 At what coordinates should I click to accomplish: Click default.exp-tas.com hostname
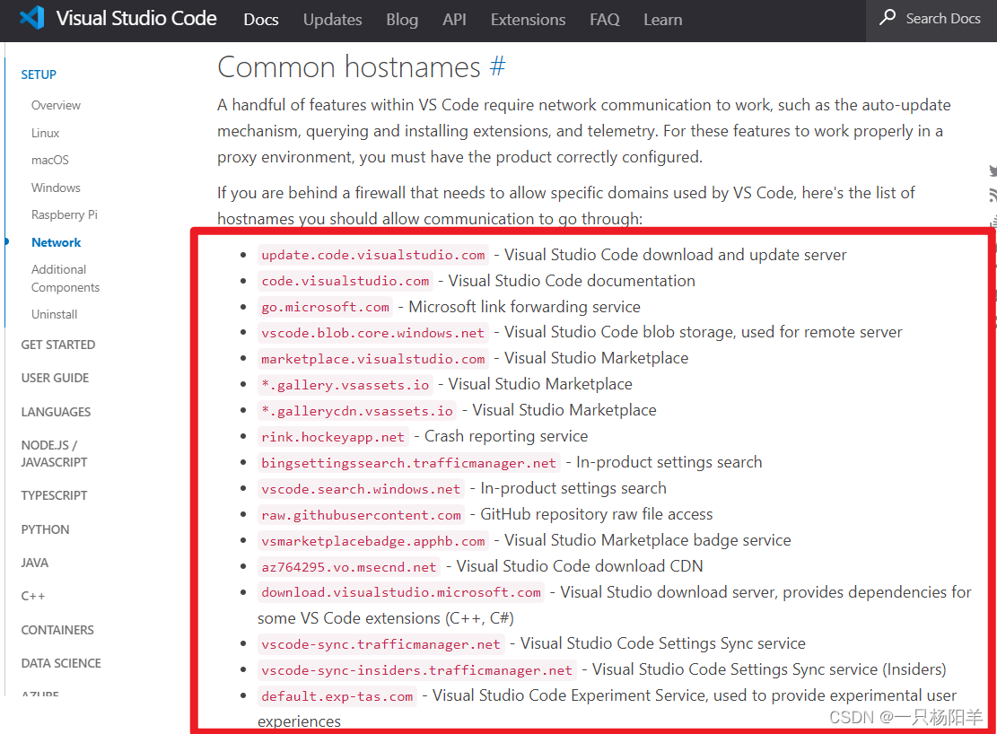tap(337, 696)
